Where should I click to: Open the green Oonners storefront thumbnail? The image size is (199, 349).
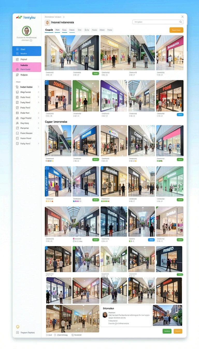coord(86,96)
